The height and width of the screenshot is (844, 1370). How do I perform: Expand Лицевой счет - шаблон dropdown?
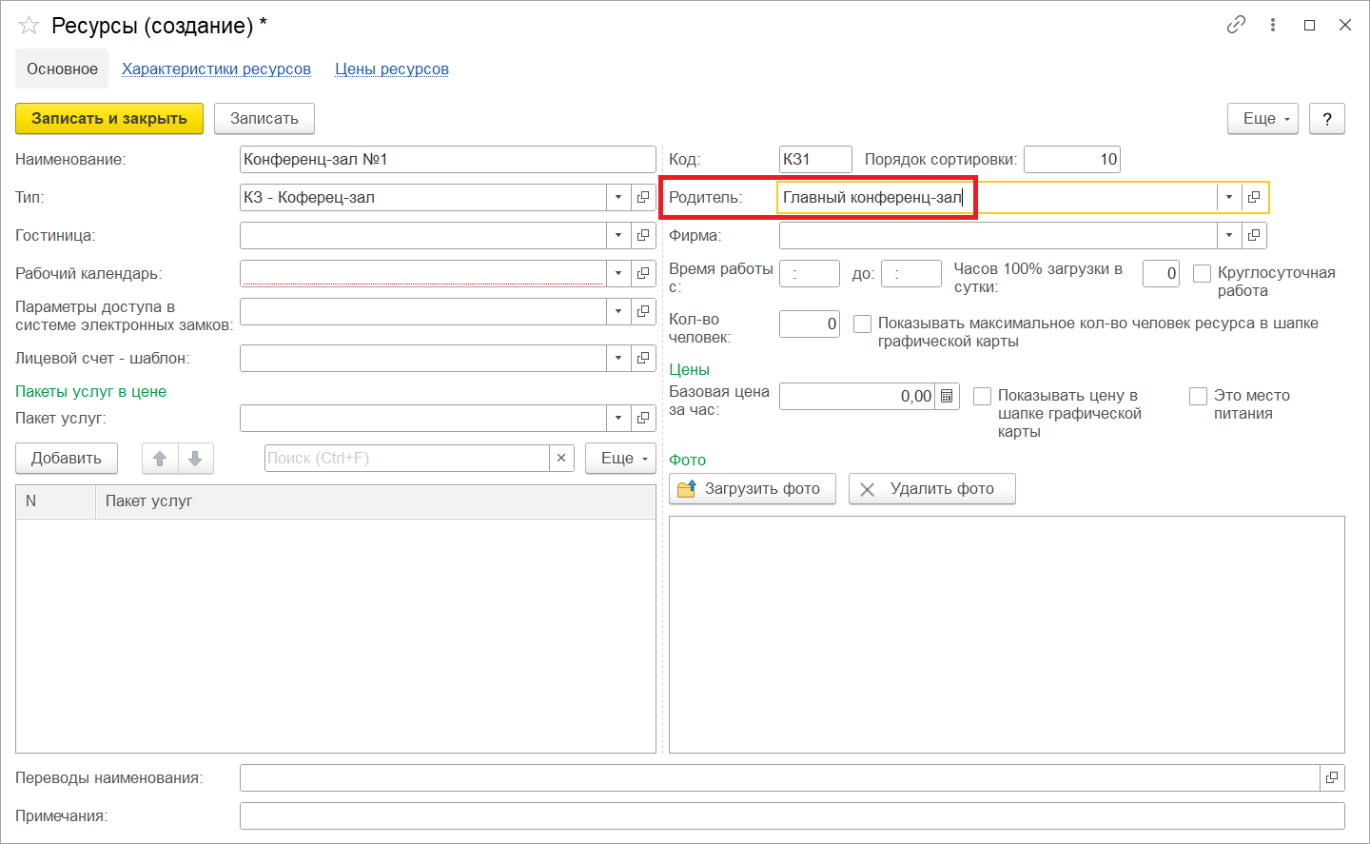tap(618, 358)
